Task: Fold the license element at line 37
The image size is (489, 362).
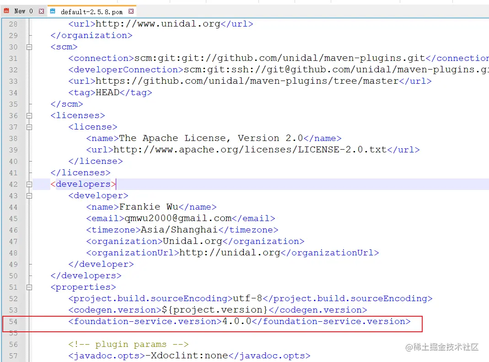Action: pyautogui.click(x=29, y=127)
